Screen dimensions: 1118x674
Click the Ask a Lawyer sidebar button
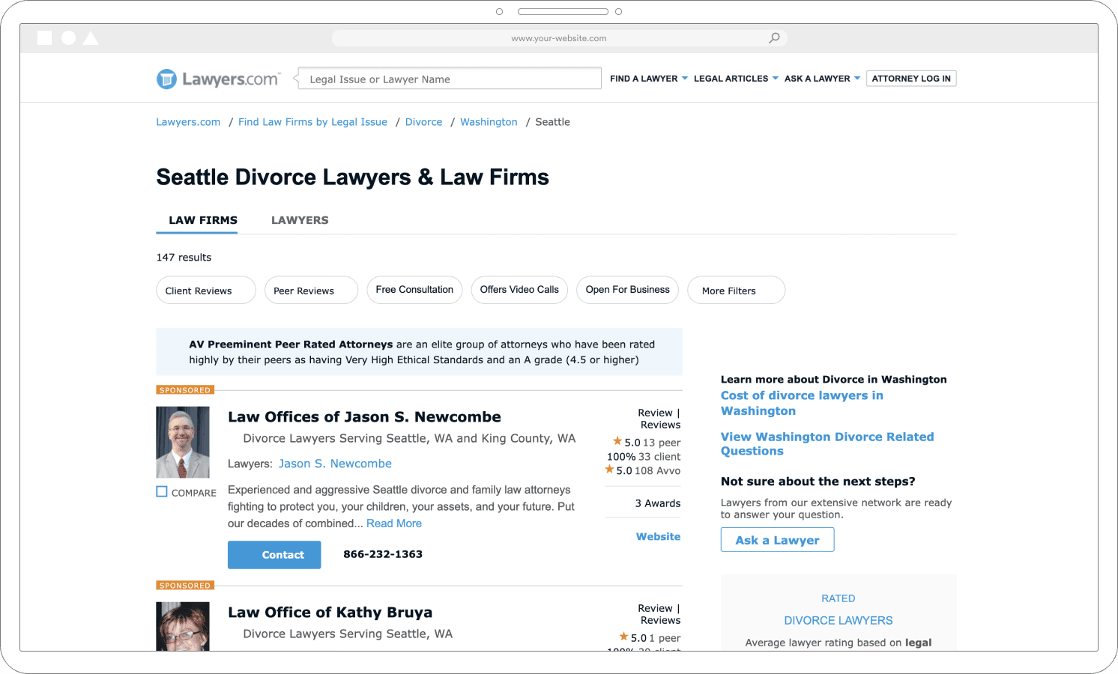(777, 540)
